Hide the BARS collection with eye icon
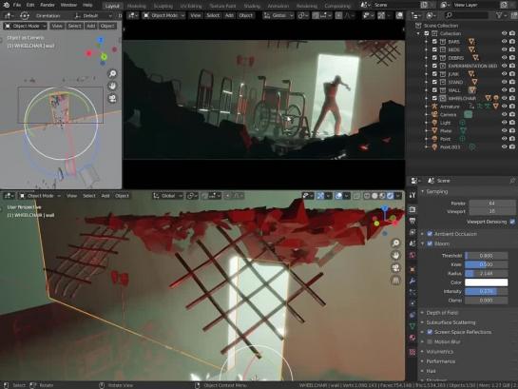518x389 pixels. pyautogui.click(x=504, y=41)
